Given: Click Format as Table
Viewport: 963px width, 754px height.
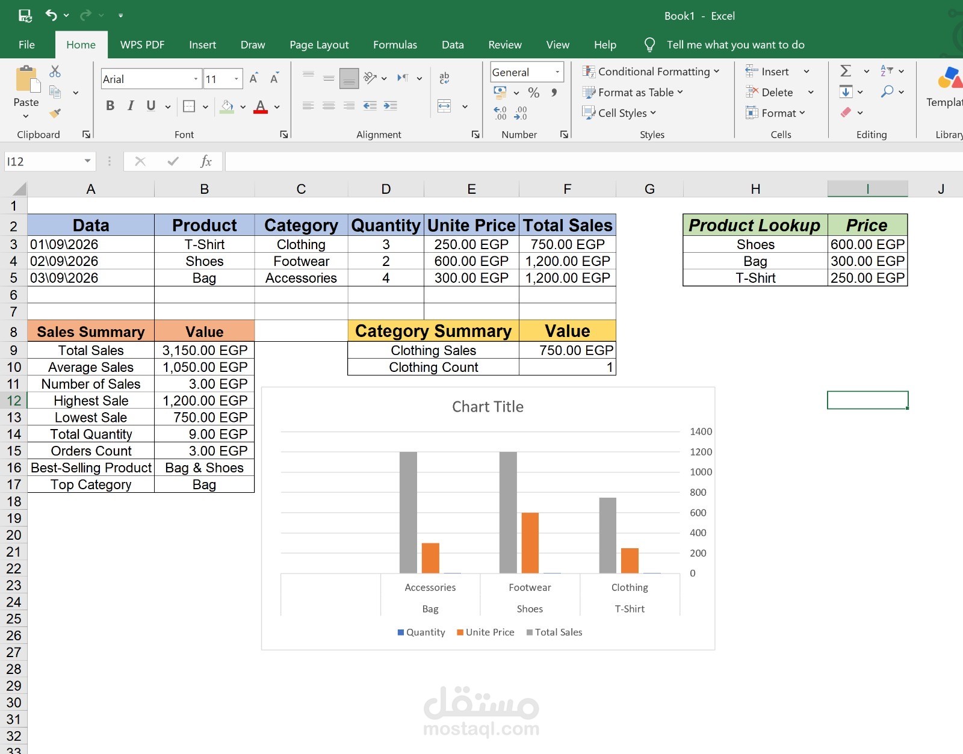Looking at the screenshot, I should click(x=633, y=92).
